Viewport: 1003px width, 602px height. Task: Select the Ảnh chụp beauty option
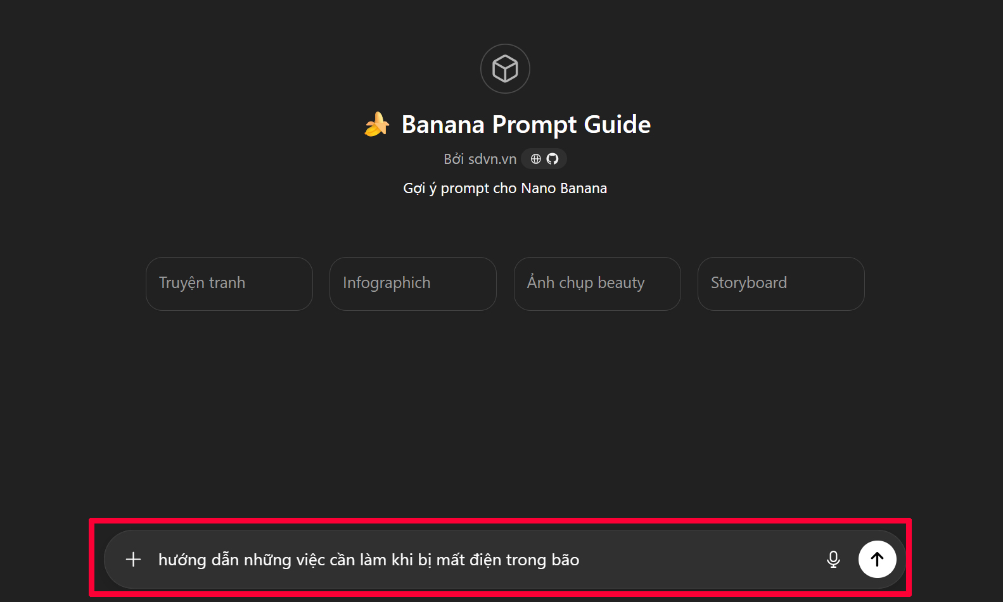596,284
